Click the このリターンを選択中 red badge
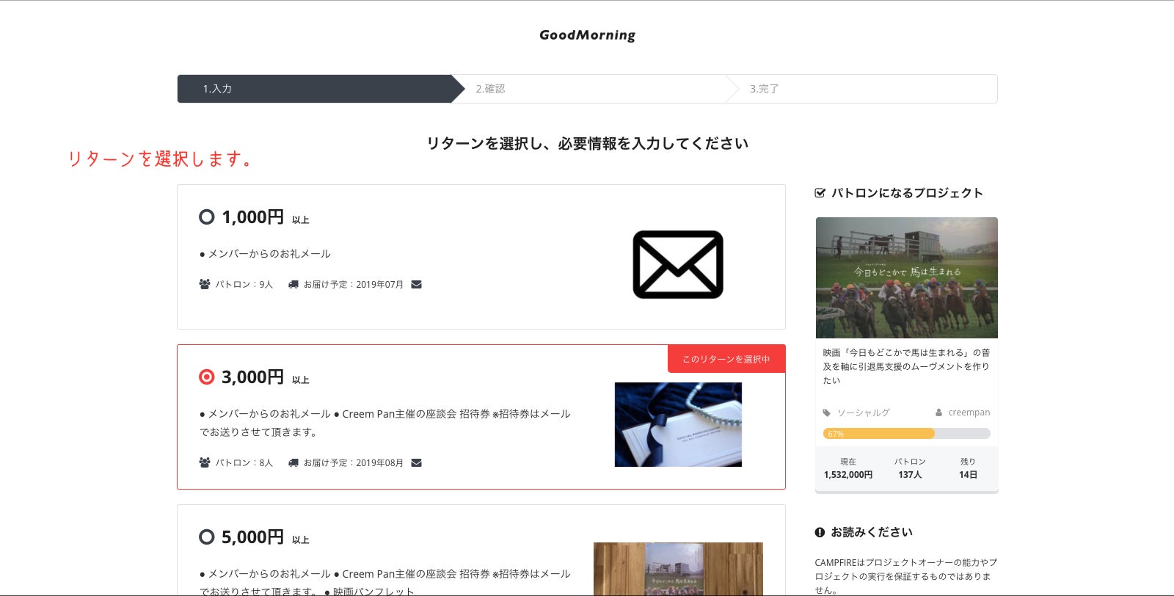Image resolution: width=1174 pixels, height=596 pixels. [726, 359]
